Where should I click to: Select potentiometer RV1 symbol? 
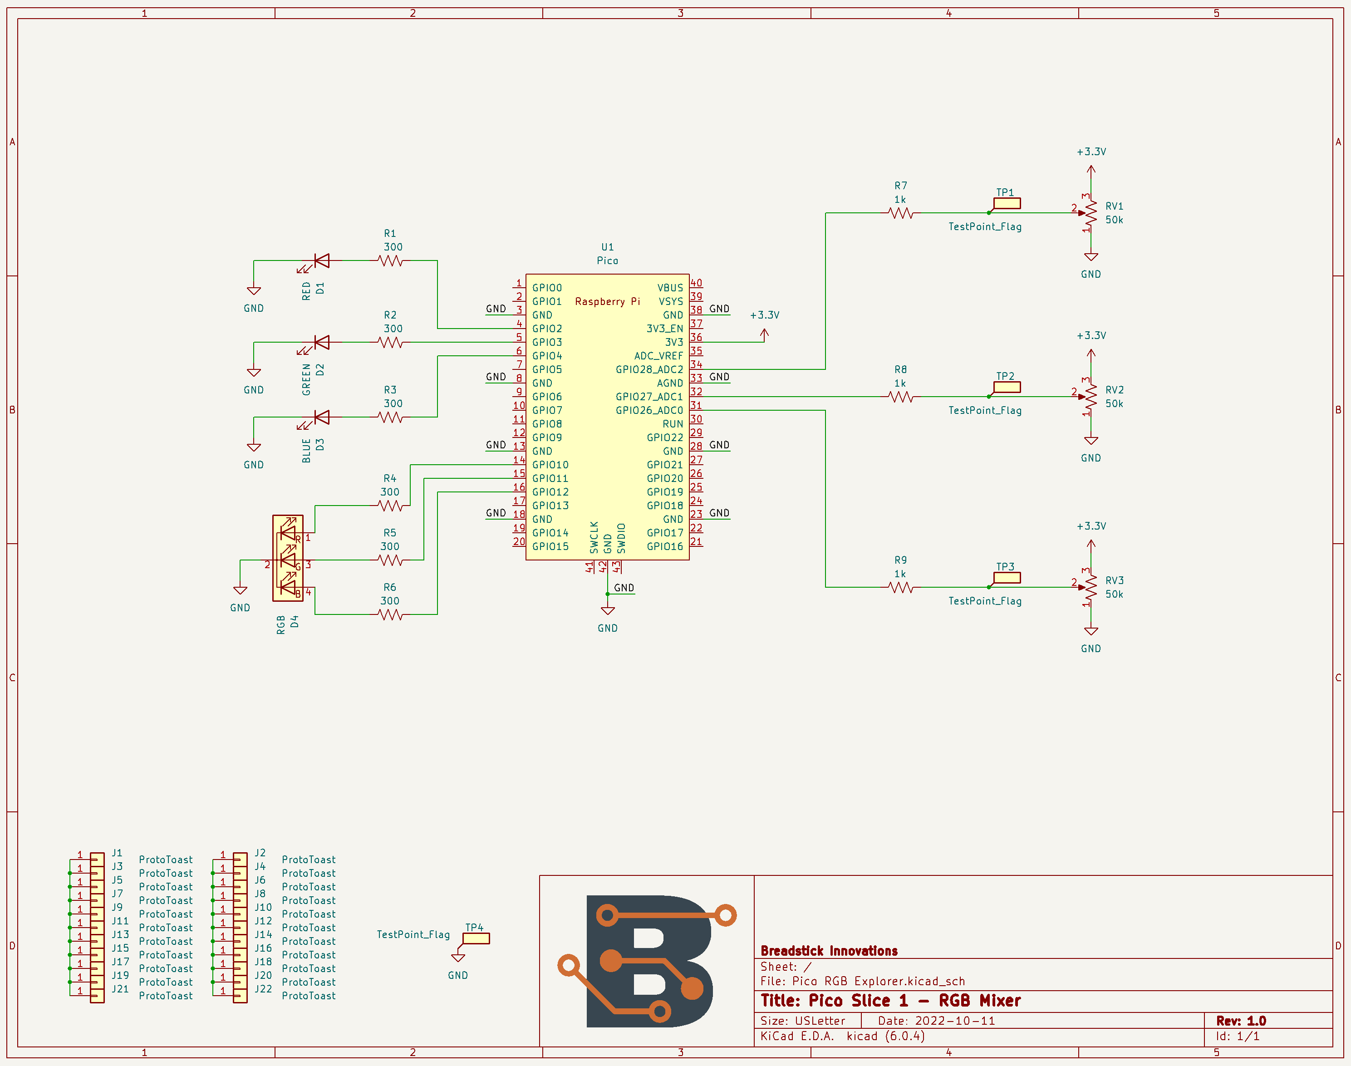[x=1091, y=213]
